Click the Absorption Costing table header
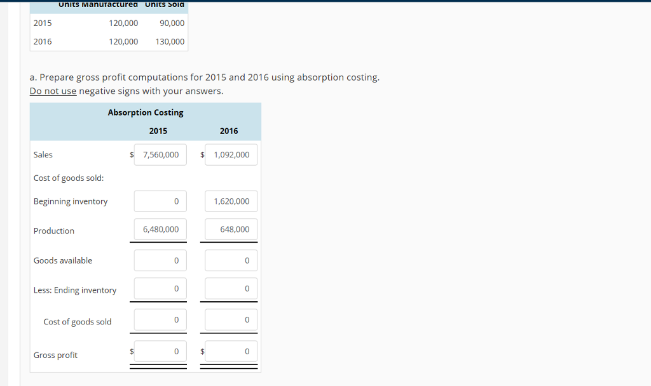The width and height of the screenshot is (651, 386). click(145, 112)
